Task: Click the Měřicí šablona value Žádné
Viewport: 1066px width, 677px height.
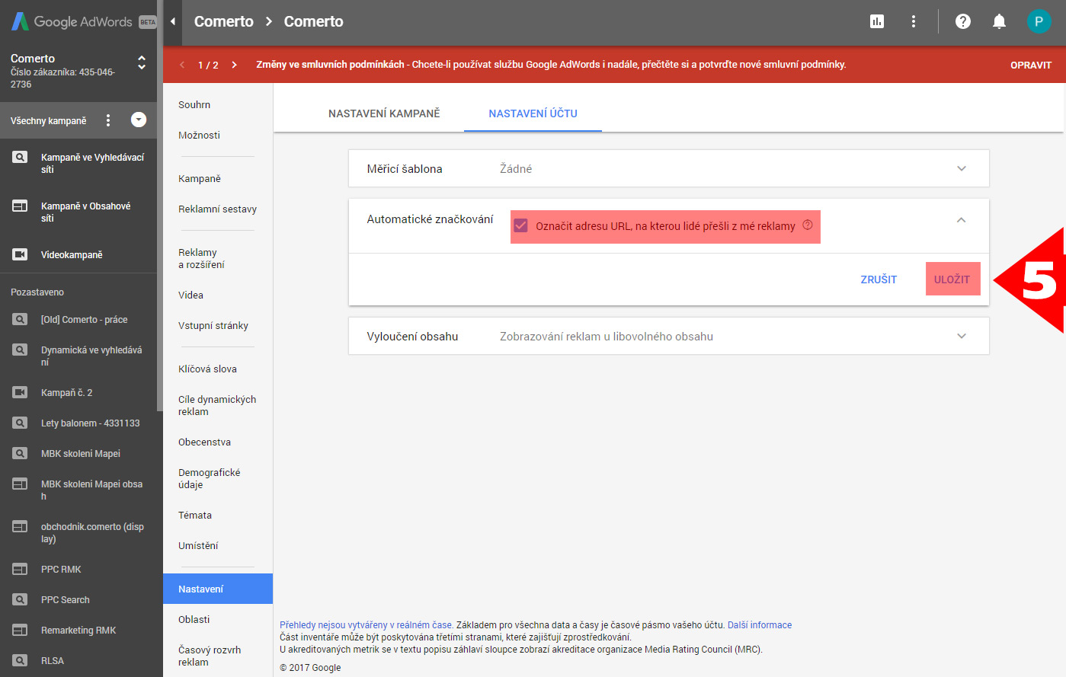Action: coord(516,168)
